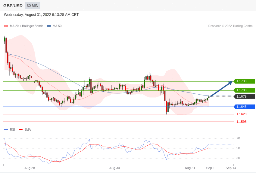This screenshot has height=173, width=256.
Task: Click the MA 50 blue legend swatch
Action: pyautogui.click(x=49, y=26)
